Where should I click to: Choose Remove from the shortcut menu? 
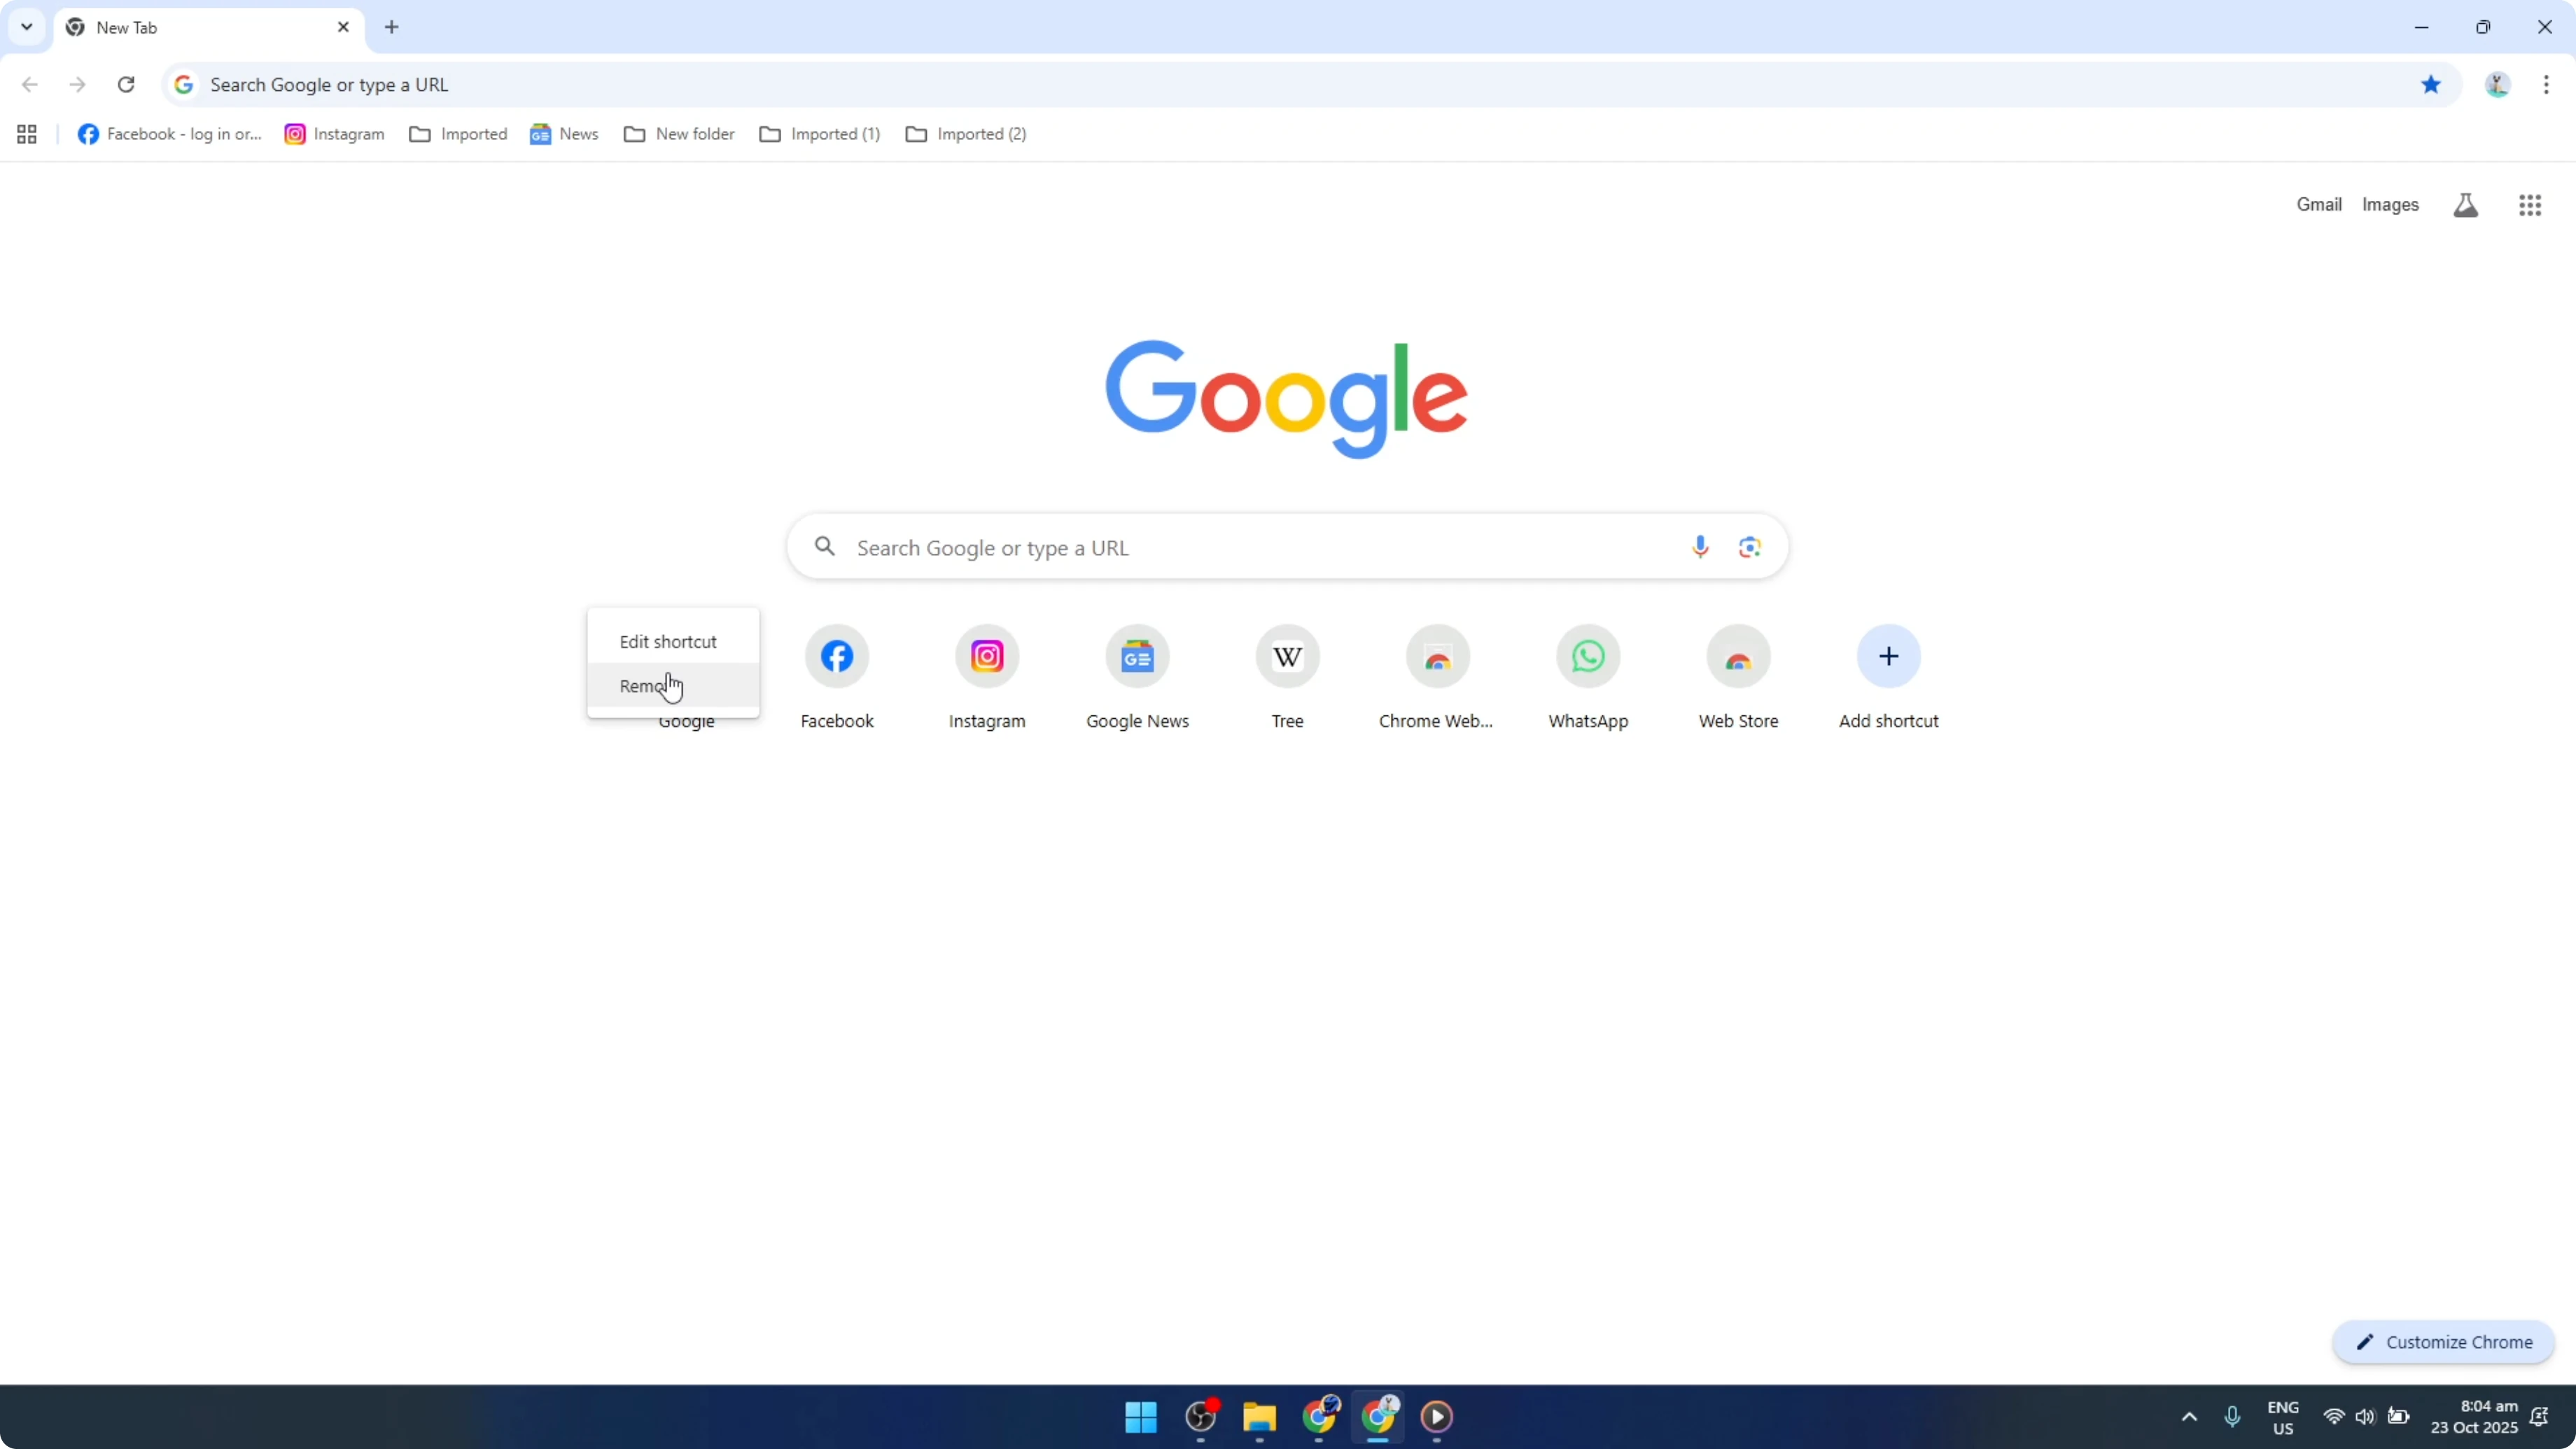point(673,686)
